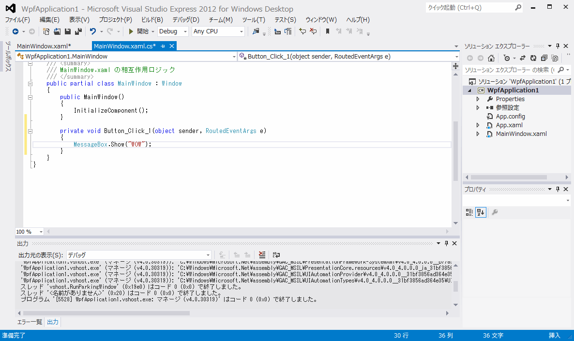Open the output source デバッグ dropdown
The width and height of the screenshot is (574, 341).
click(x=139, y=255)
